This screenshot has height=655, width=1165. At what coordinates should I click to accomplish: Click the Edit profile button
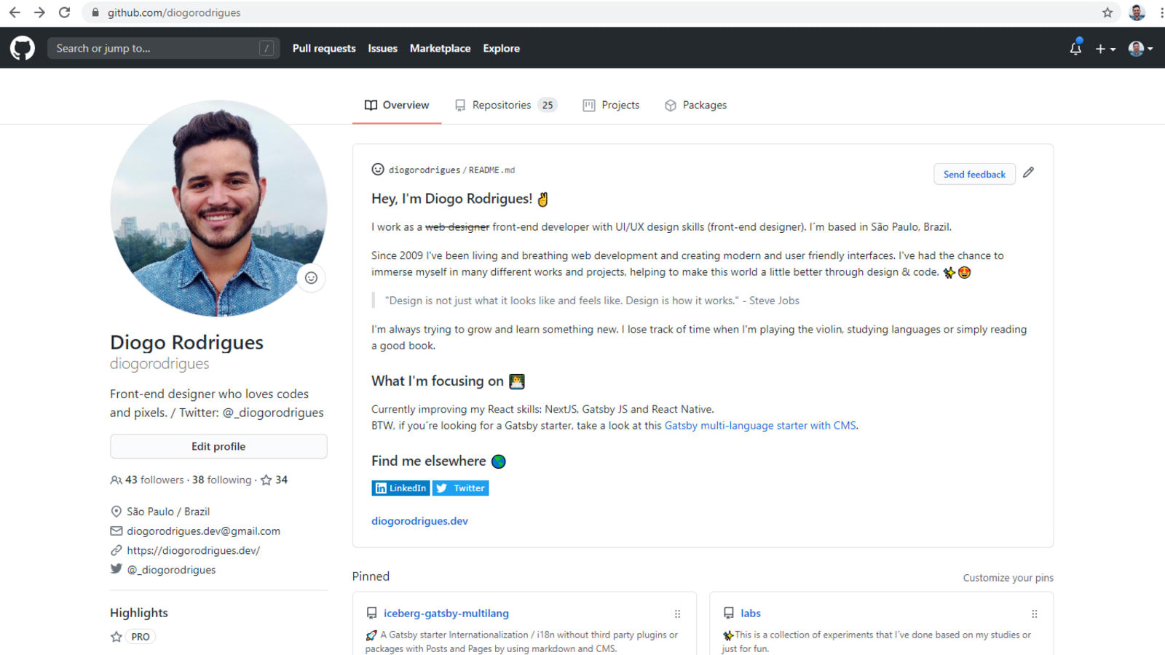coord(218,446)
